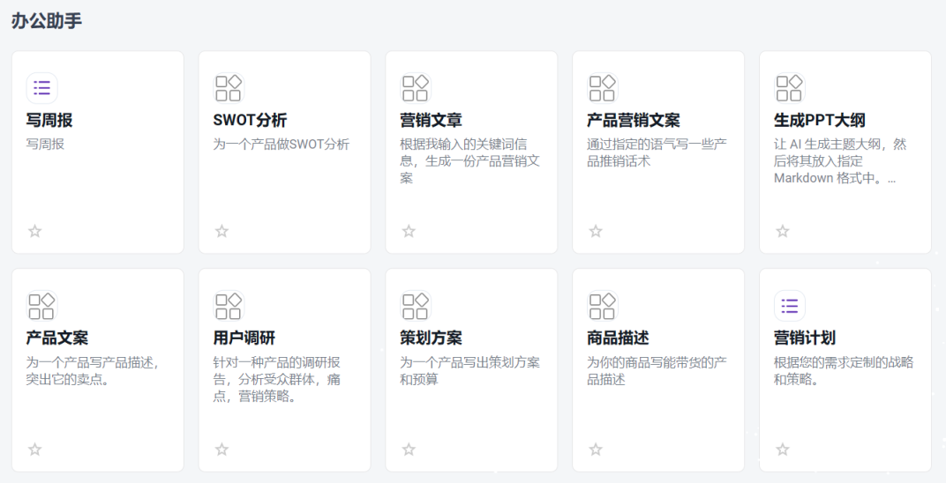946x483 pixels.
Task: Click the 产品营销文案 card's grid icon
Action: click(603, 88)
